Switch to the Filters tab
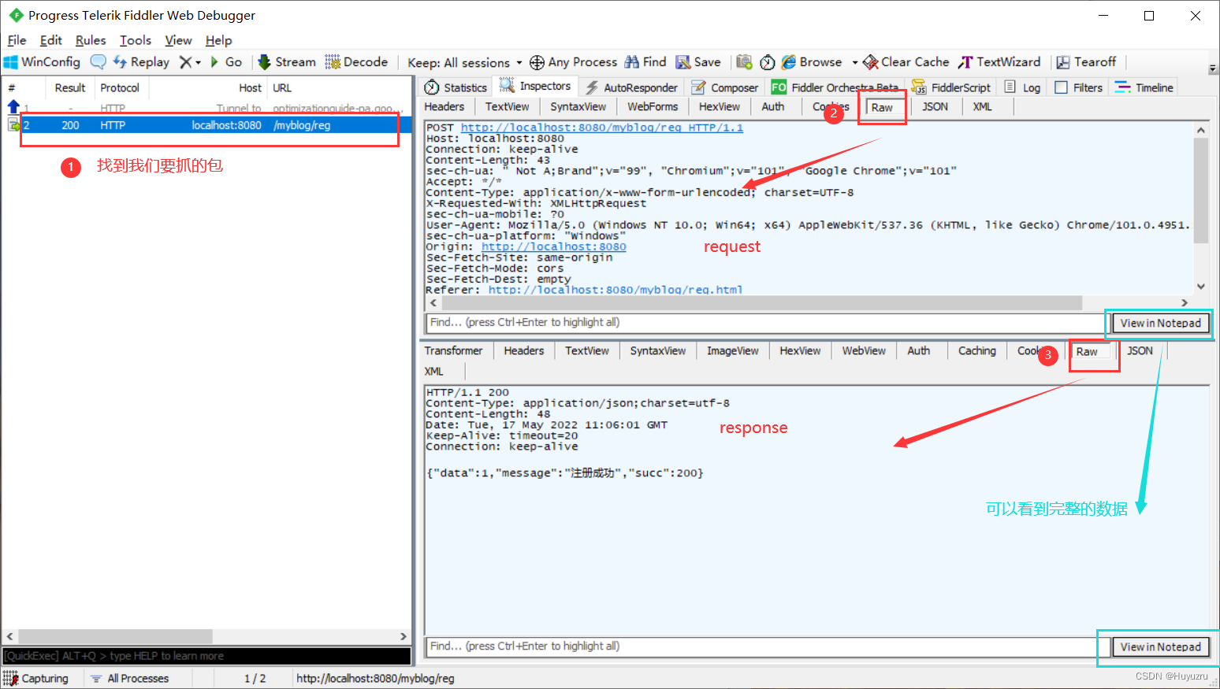The image size is (1220, 689). pyautogui.click(x=1079, y=87)
